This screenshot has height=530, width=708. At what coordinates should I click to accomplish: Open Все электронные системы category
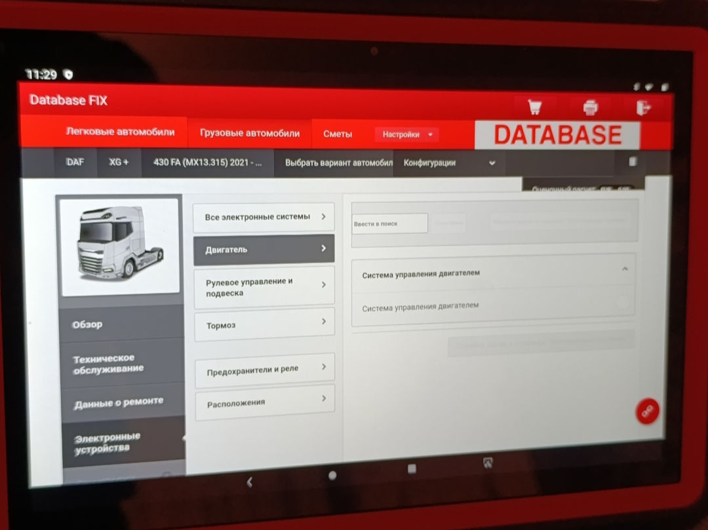point(264,217)
